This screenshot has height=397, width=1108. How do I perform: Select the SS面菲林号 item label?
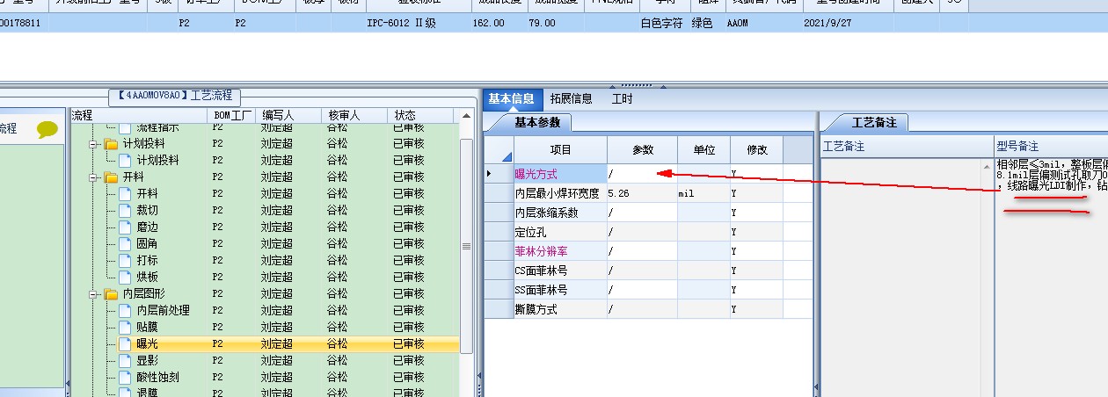point(541,290)
